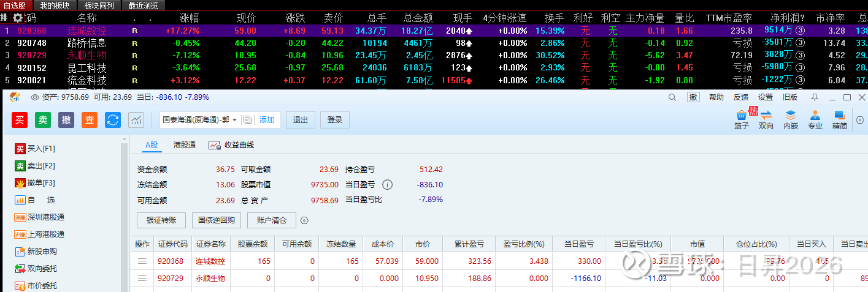Open the 帮助 menu
Image resolution: width=868 pixels, height=292 pixels.
tap(716, 97)
